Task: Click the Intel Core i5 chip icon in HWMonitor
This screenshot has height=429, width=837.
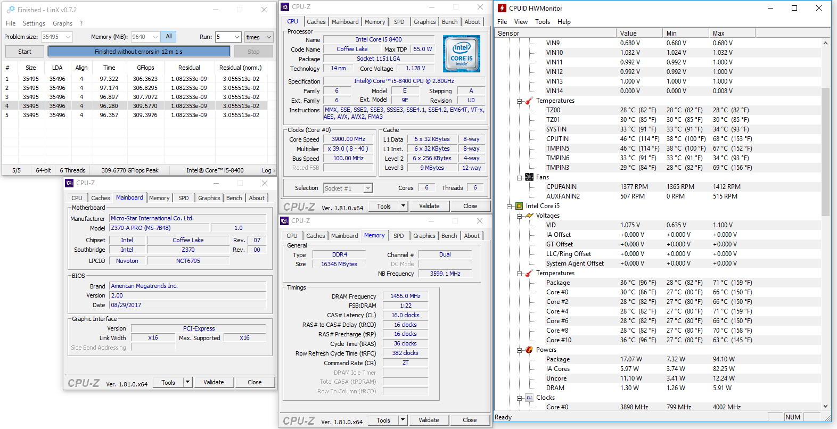Action: click(x=519, y=206)
